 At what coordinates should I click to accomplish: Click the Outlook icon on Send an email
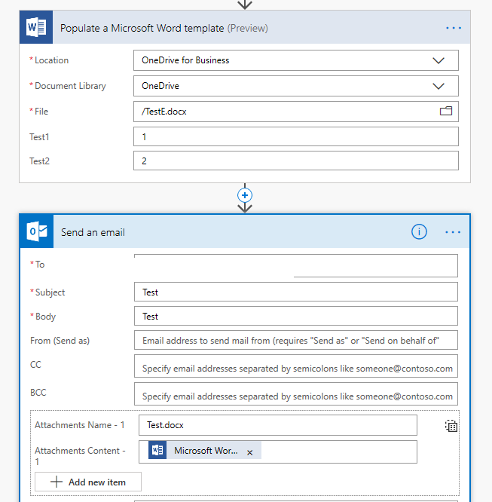37,231
